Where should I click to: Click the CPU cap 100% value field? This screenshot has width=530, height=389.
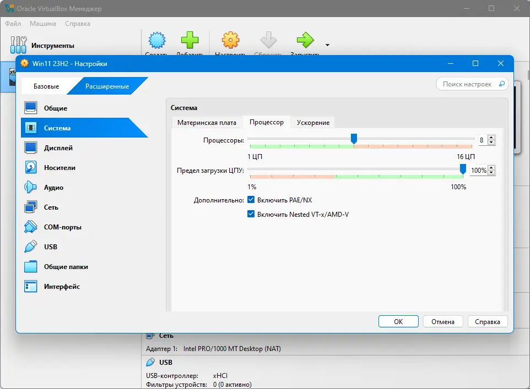479,170
